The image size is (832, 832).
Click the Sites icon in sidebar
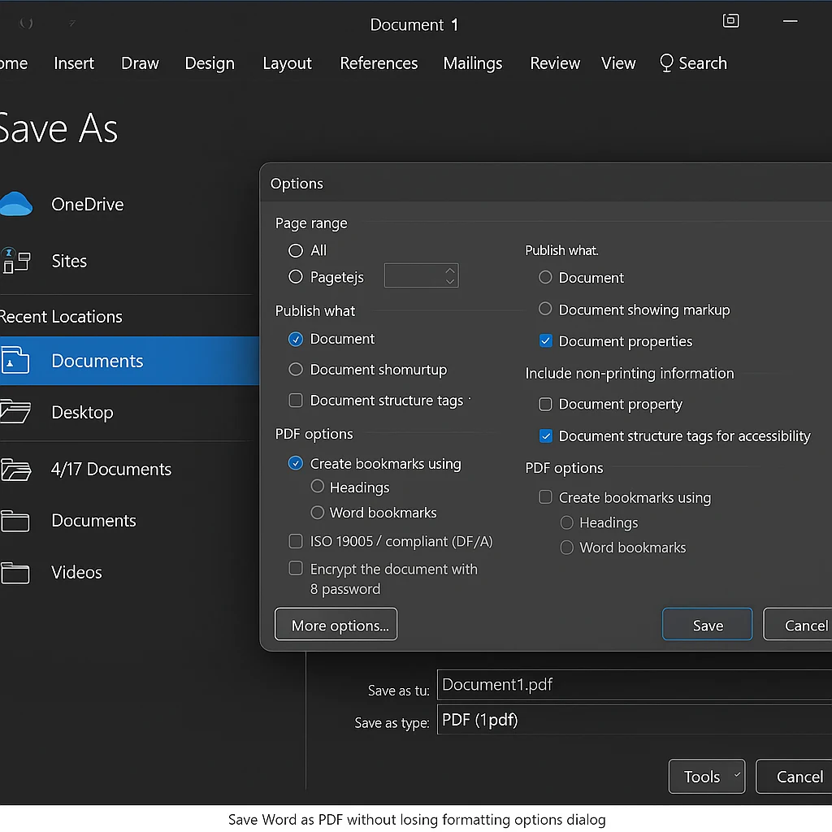15,261
